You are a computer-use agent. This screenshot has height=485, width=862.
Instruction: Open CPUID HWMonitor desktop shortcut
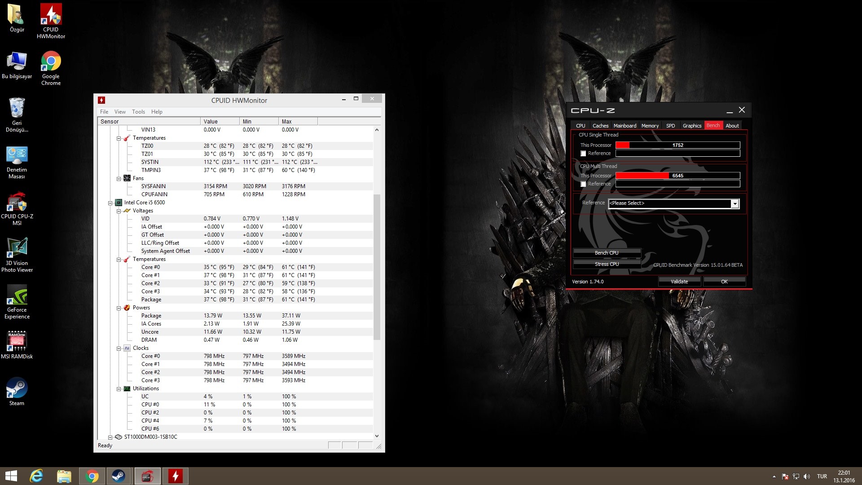(51, 21)
